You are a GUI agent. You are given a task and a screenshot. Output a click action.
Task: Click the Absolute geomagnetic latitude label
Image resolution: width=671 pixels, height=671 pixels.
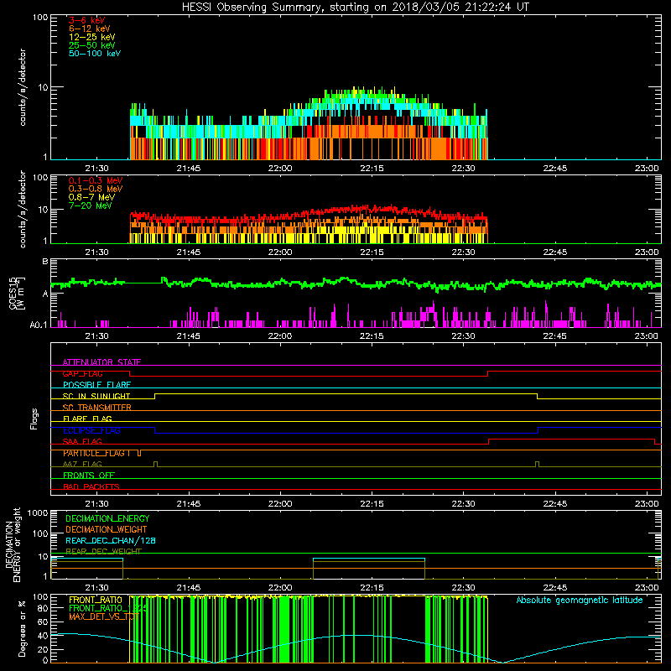(580, 601)
